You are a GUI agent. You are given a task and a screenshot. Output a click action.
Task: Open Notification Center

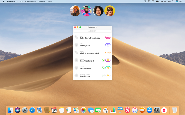tap(181, 1)
